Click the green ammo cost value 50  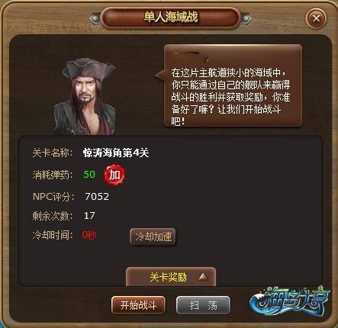pos(89,175)
